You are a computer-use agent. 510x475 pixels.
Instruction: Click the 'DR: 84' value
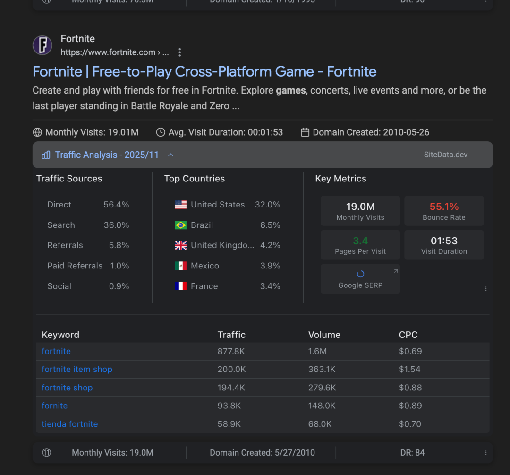412,452
